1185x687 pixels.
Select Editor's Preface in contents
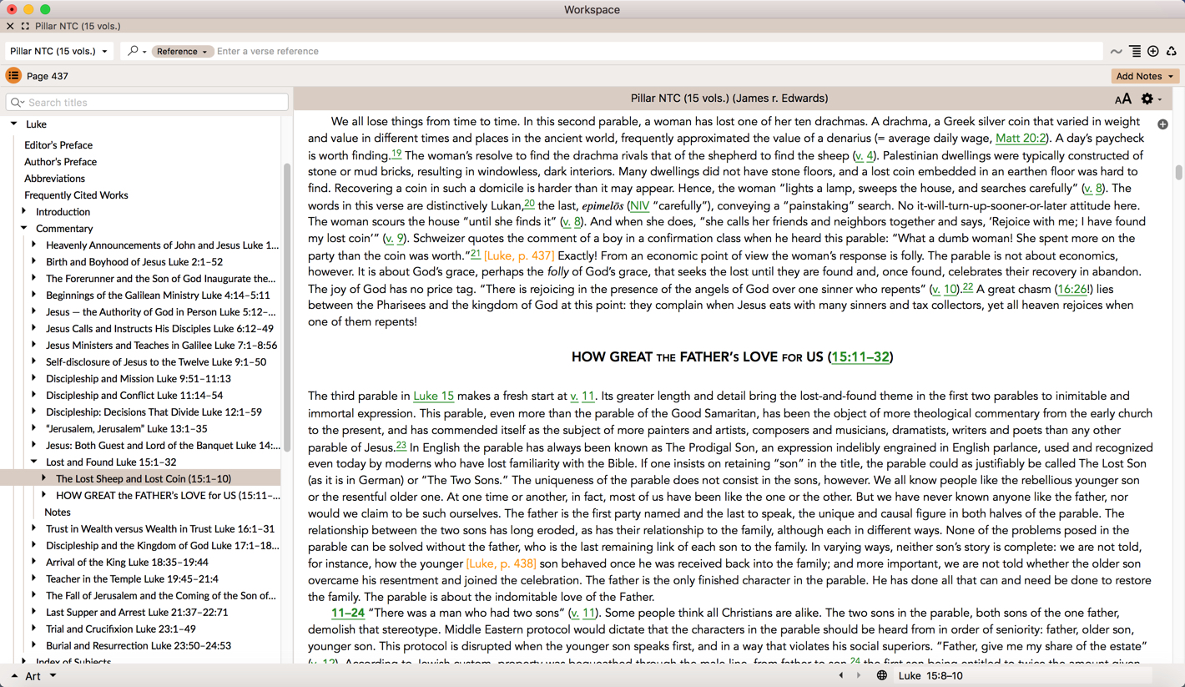(x=58, y=145)
